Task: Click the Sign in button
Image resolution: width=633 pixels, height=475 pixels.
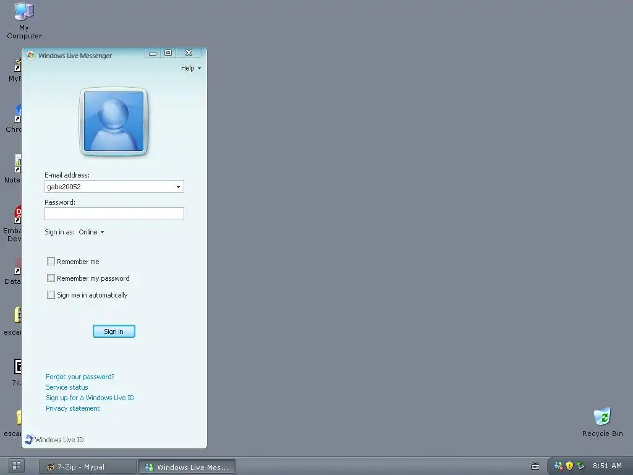Action: click(x=114, y=332)
